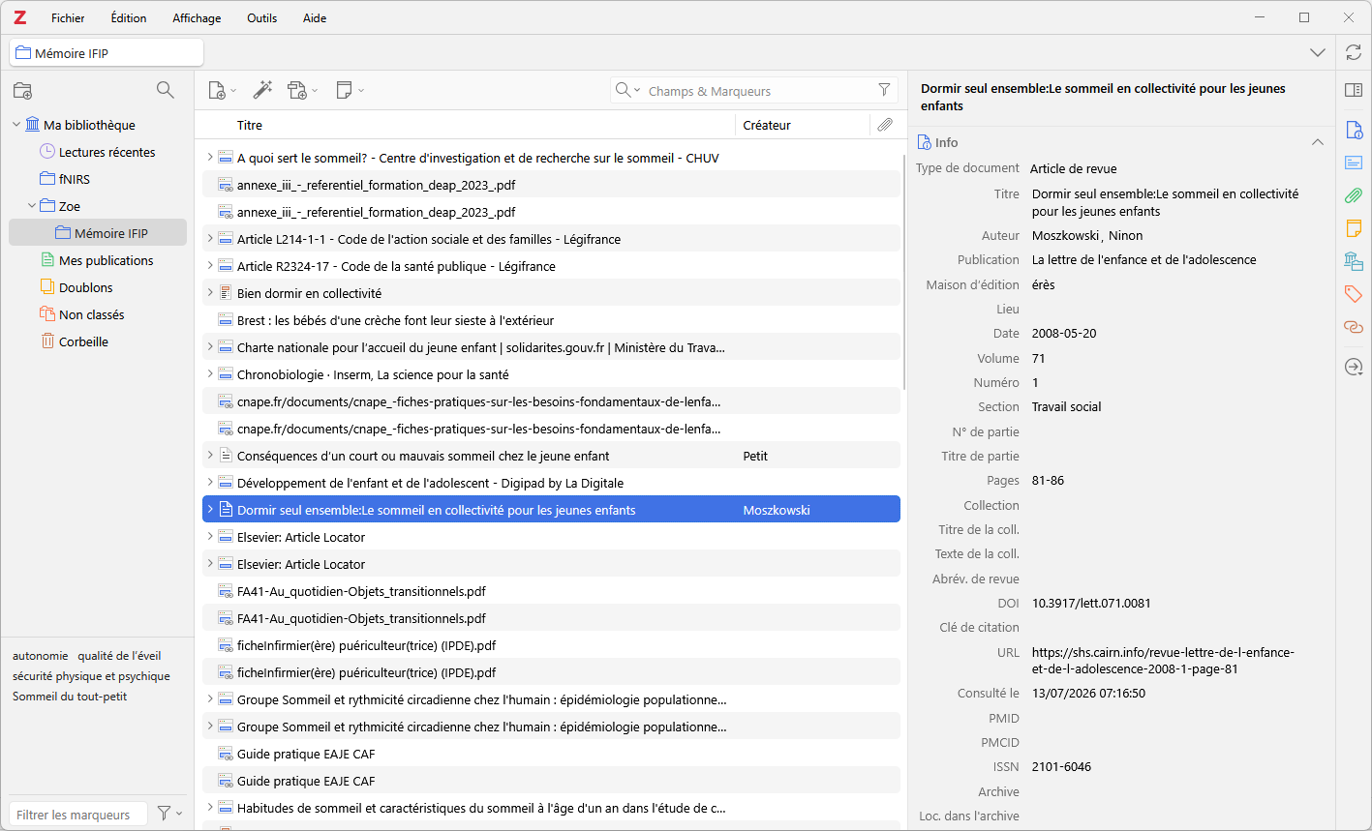Screen dimensions: 1372x831
Task: Collapse the Info section chevron
Action: click(x=1317, y=142)
